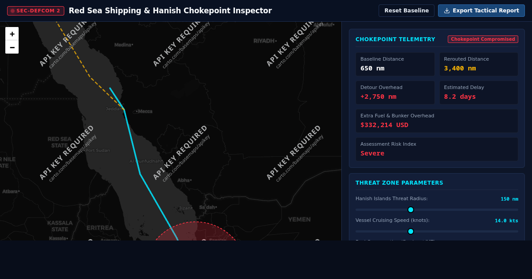Click the Medina label on the map
The image size is (532, 279).
pos(124,45)
